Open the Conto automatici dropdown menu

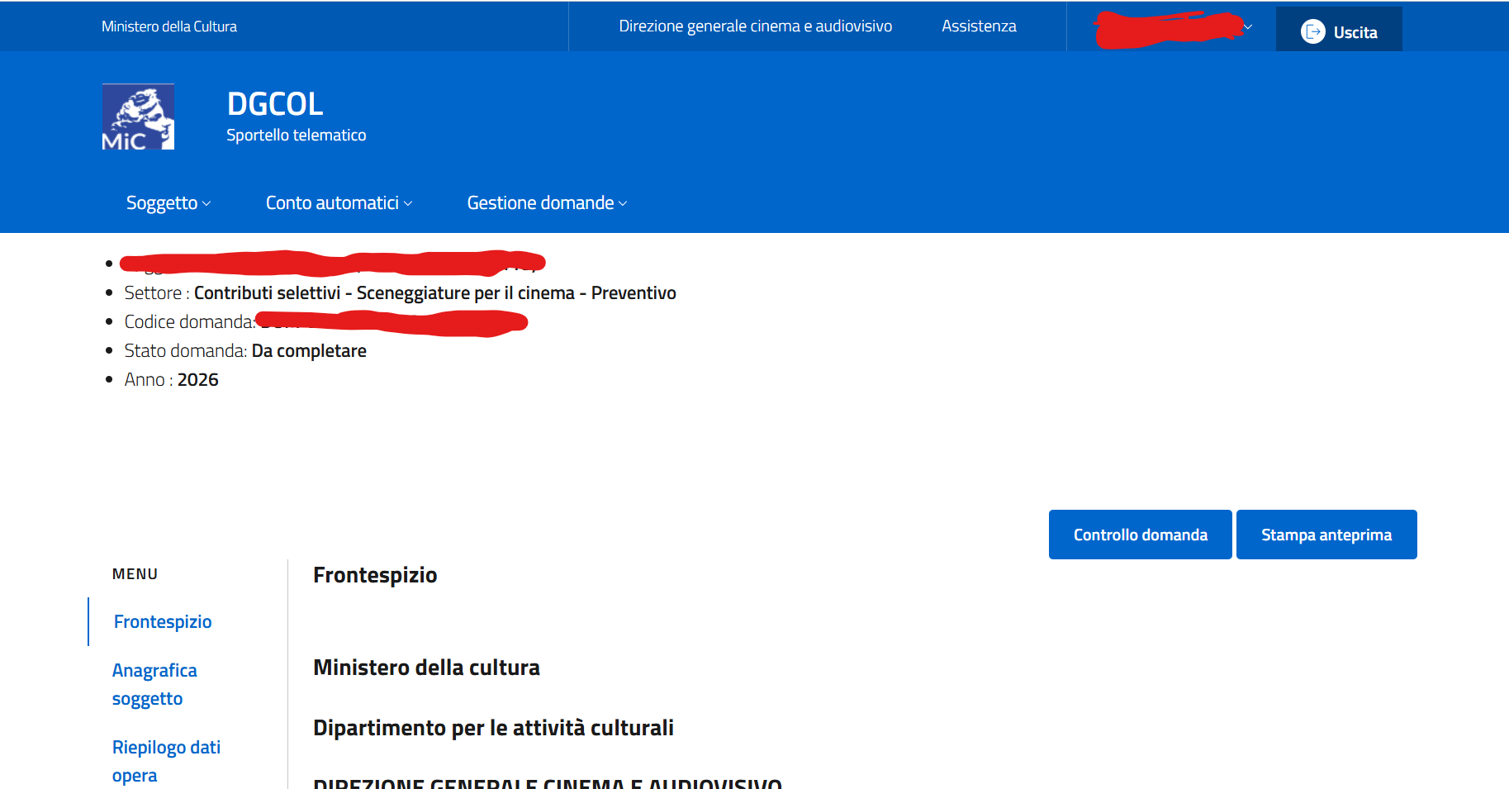(x=339, y=203)
